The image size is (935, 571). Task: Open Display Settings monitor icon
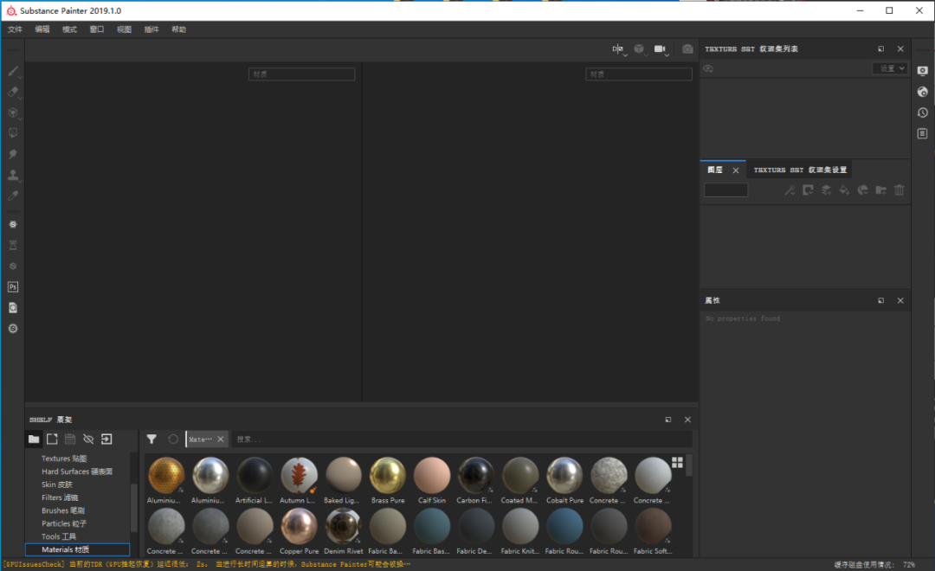pos(923,71)
